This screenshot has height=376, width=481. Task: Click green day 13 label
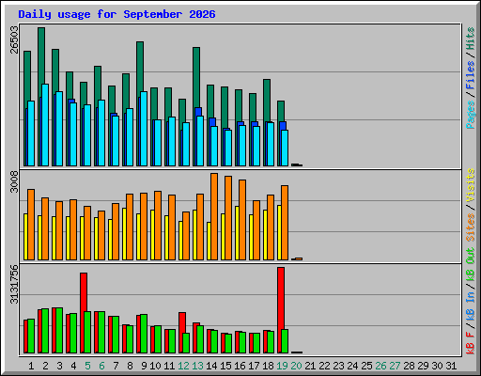(x=197, y=366)
